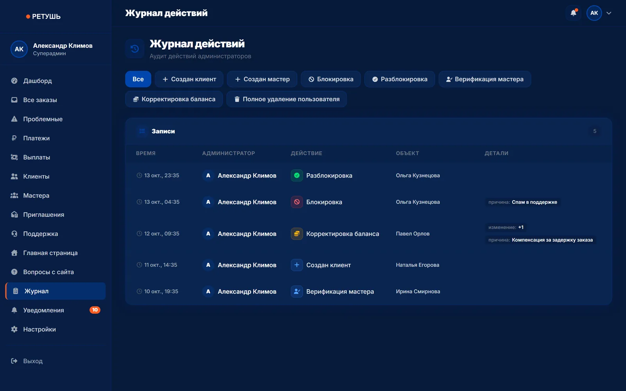Click the Поддержка headset icon
Screen dimensions: 626x391
tap(14, 234)
